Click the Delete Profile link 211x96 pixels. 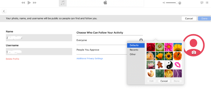coord(13,59)
